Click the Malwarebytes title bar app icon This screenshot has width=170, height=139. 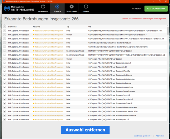4,1
